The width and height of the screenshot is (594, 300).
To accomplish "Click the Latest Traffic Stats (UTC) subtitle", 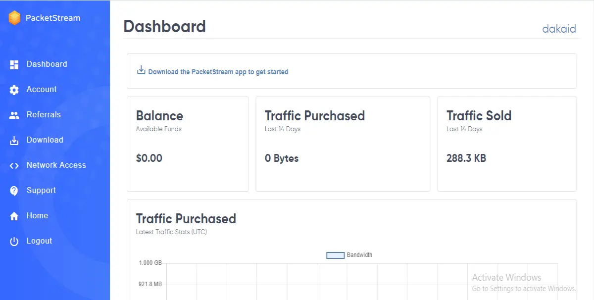I will 171,232.
